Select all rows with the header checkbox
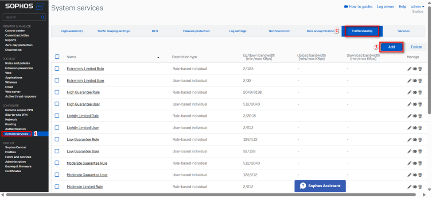This screenshot has width=432, height=197. coord(57,57)
